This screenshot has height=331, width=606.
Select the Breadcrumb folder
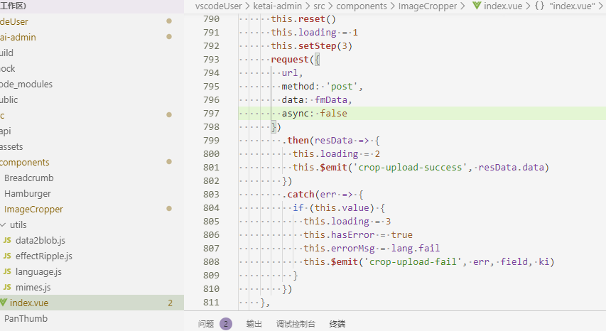[28, 178]
